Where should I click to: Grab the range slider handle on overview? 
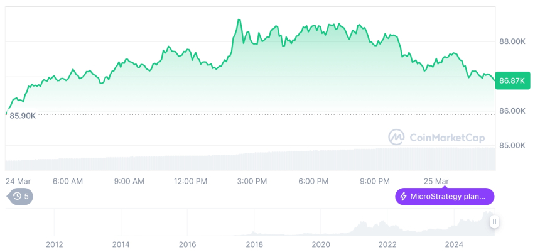tap(495, 222)
